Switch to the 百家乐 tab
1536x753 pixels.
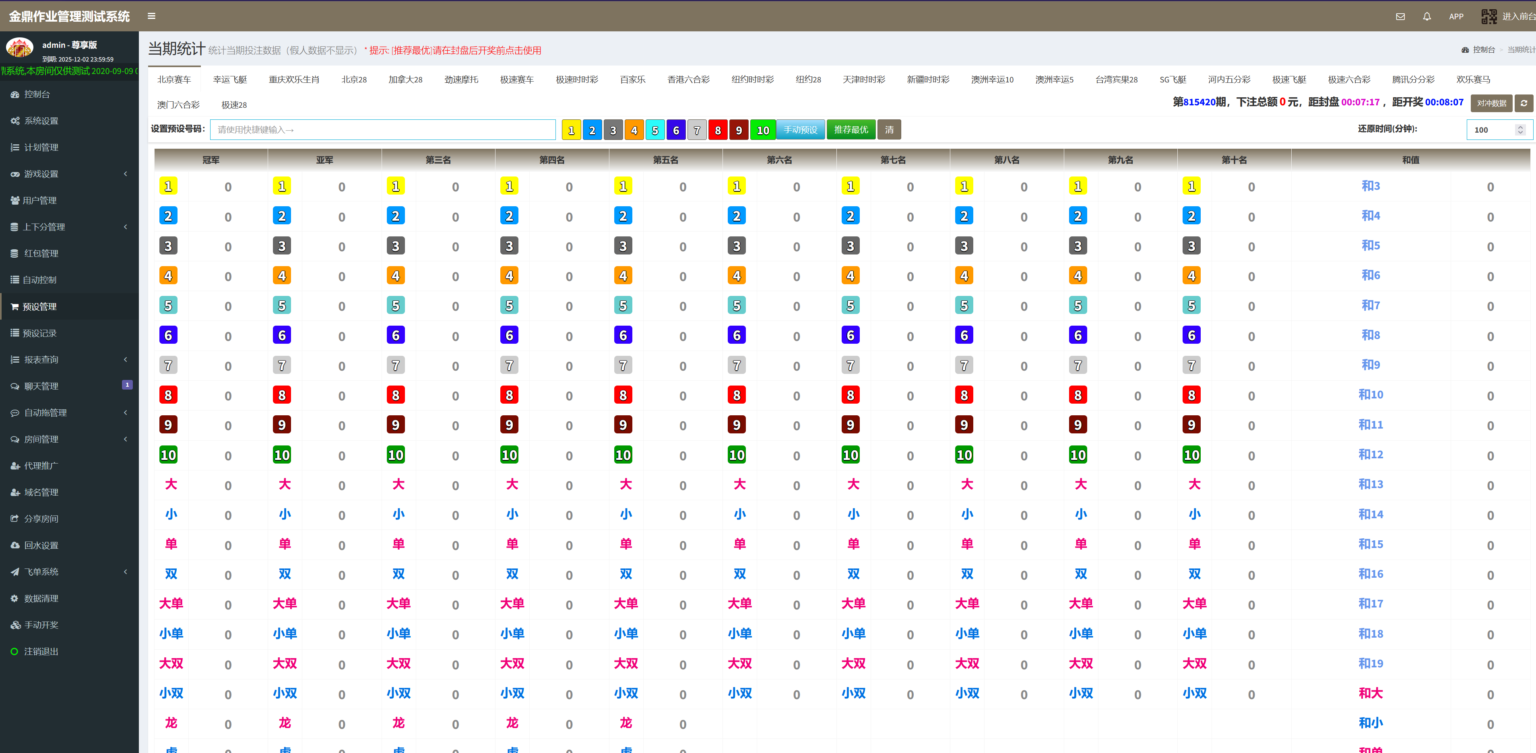(633, 79)
